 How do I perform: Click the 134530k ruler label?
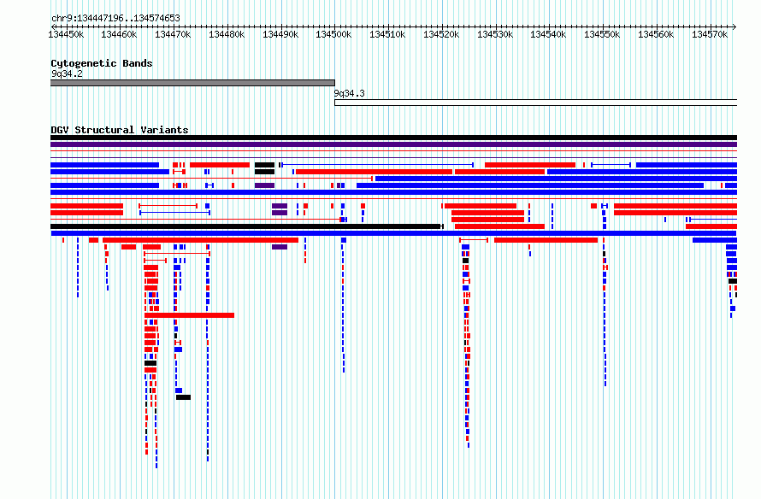495,35
